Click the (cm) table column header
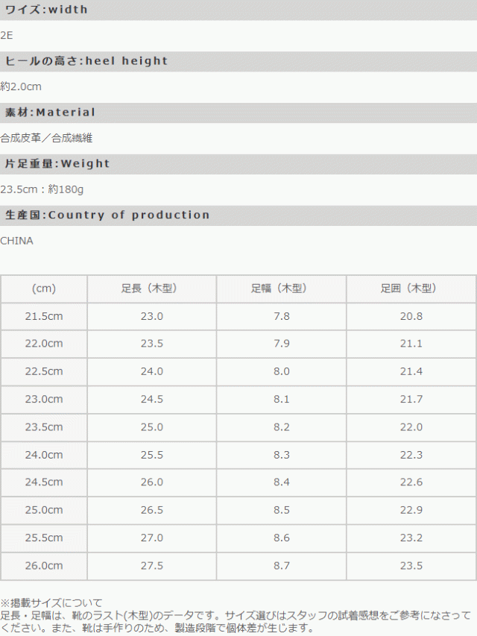 point(44,289)
